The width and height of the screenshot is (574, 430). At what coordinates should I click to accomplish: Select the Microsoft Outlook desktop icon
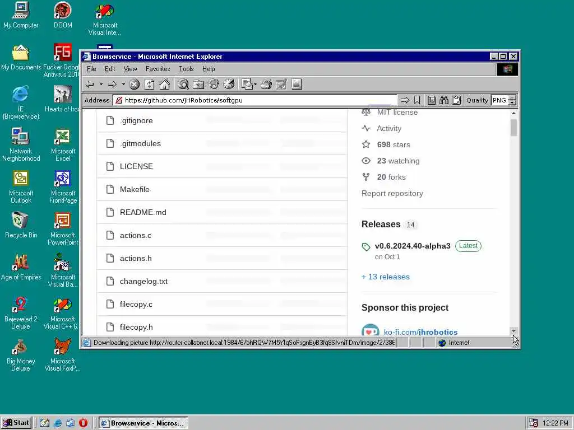(21, 187)
